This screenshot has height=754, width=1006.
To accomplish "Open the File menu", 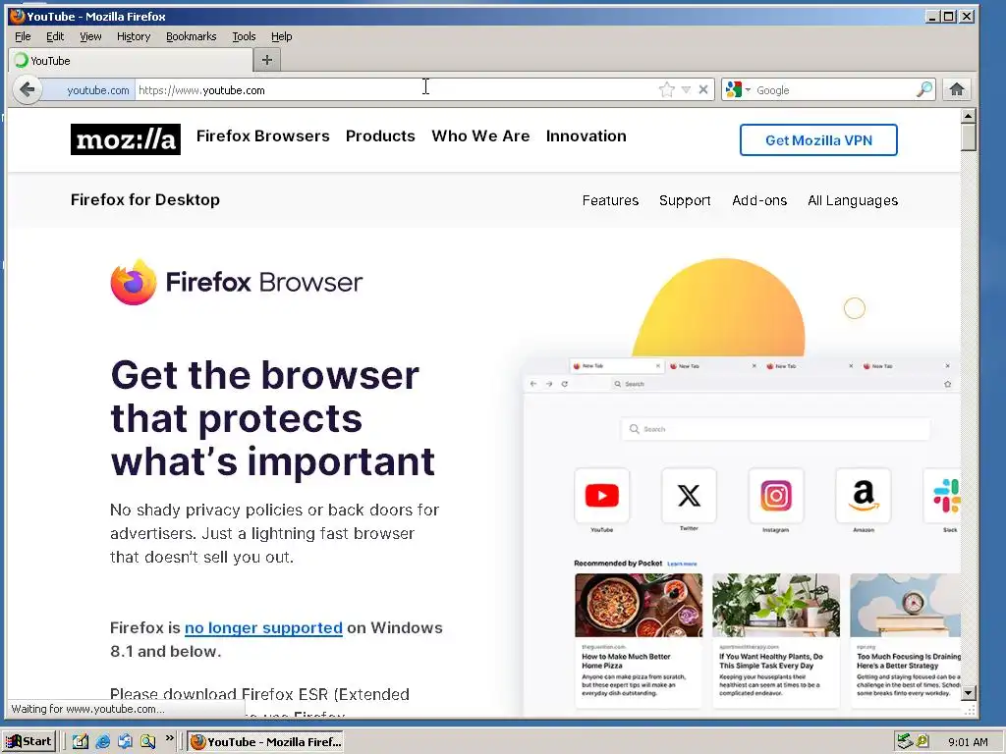I will tap(23, 36).
